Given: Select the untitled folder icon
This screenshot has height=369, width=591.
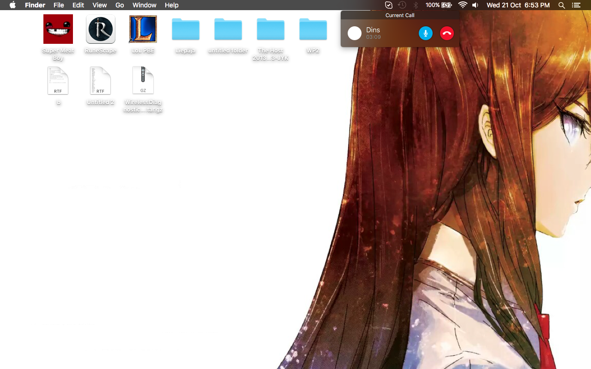Looking at the screenshot, I should [228, 29].
